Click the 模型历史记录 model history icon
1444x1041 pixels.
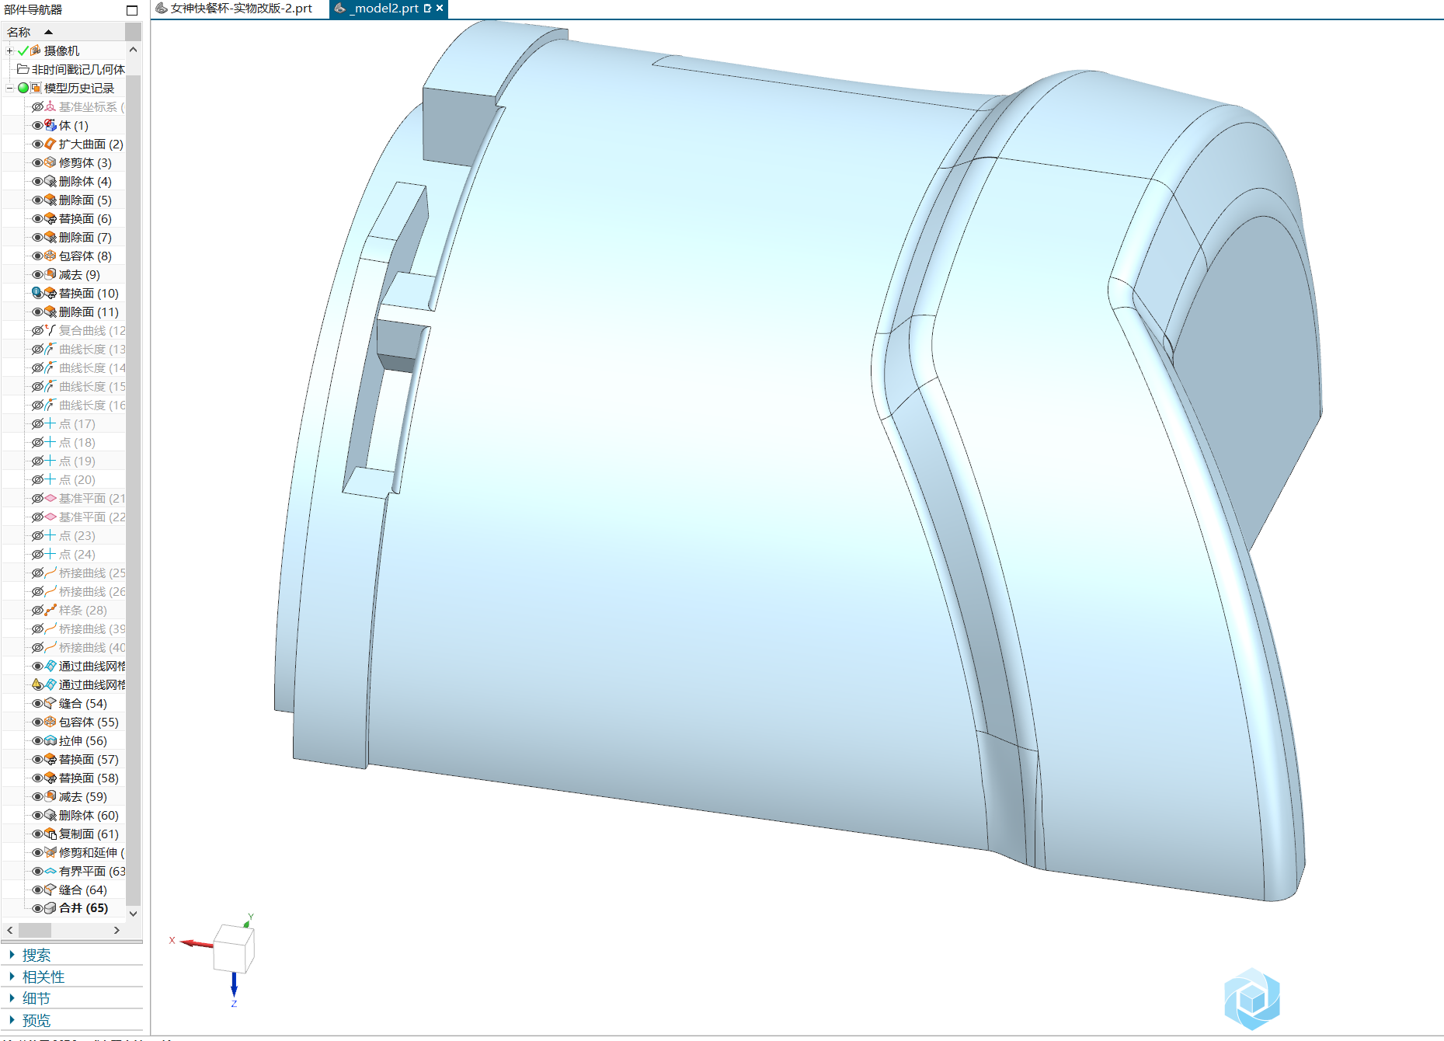36,88
